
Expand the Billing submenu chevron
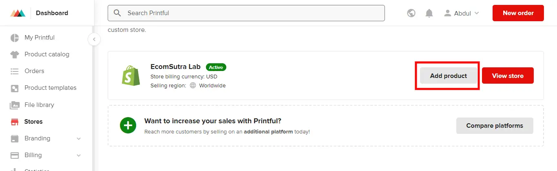coord(79,155)
